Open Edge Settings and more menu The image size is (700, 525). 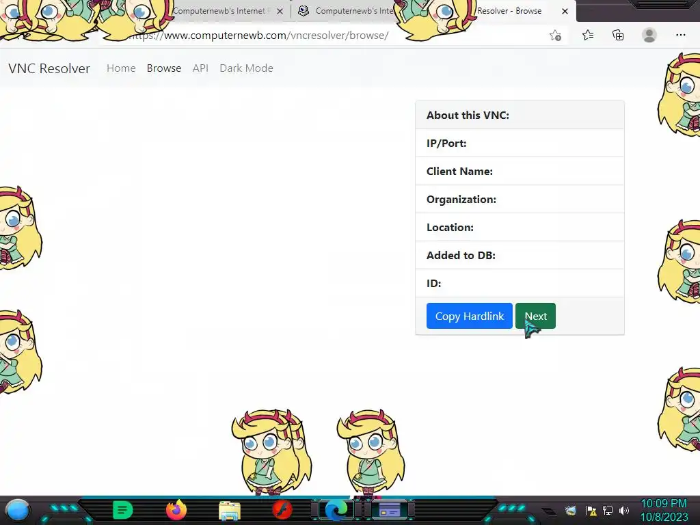click(680, 36)
